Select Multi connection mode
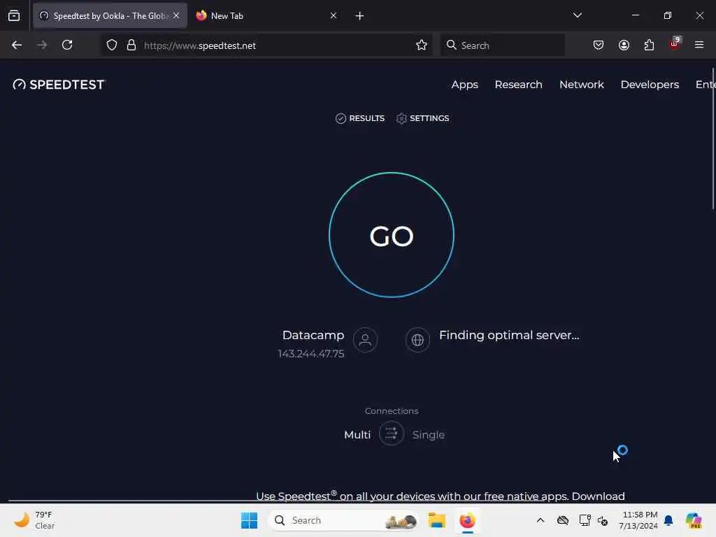The height and width of the screenshot is (537, 716). click(357, 435)
